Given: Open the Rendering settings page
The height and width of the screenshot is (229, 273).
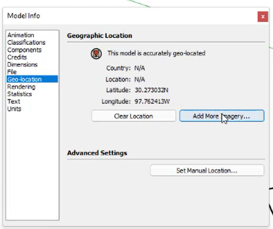Looking at the screenshot, I should coord(21,87).
